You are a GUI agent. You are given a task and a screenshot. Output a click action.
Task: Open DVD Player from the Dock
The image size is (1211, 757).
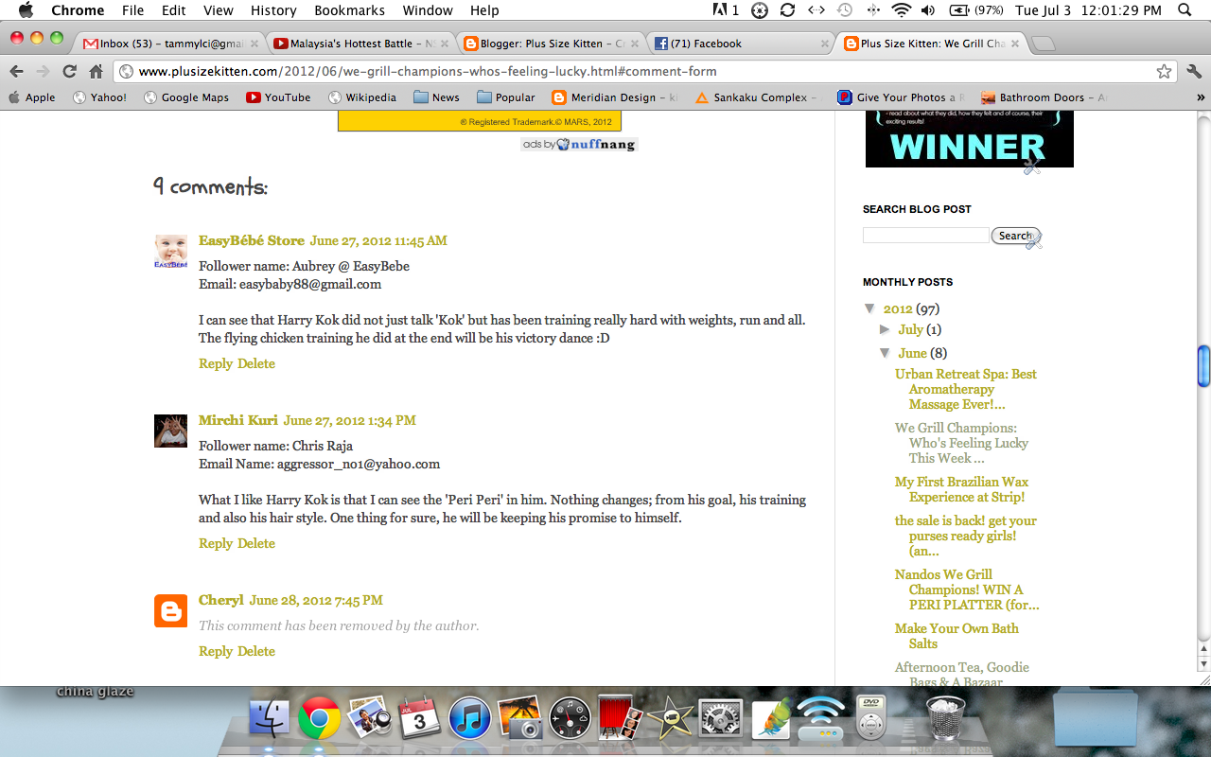[871, 719]
